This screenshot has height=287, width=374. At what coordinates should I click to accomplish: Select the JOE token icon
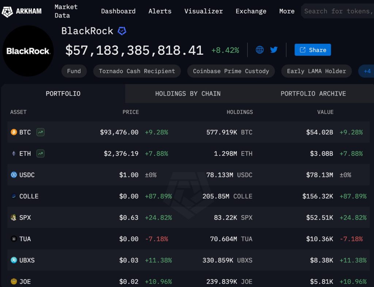click(14, 282)
